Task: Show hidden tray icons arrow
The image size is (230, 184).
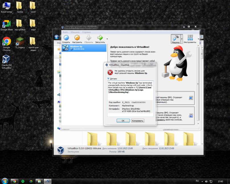Action: point(202,181)
